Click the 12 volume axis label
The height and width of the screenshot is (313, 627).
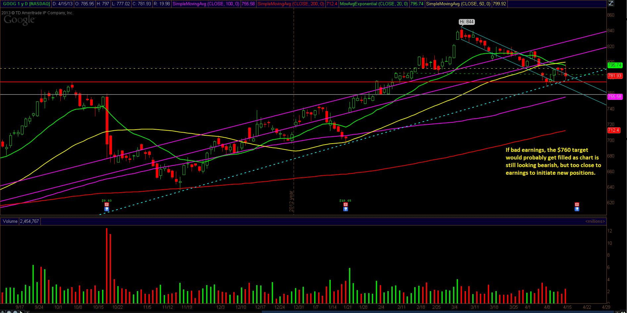click(x=609, y=231)
